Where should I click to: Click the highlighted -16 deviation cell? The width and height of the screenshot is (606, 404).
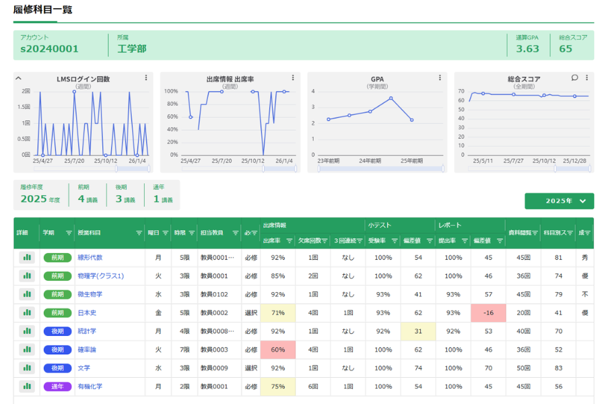pyautogui.click(x=487, y=313)
